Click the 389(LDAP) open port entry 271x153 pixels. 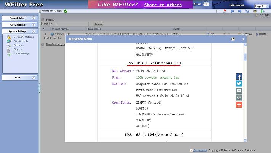(x=143, y=120)
